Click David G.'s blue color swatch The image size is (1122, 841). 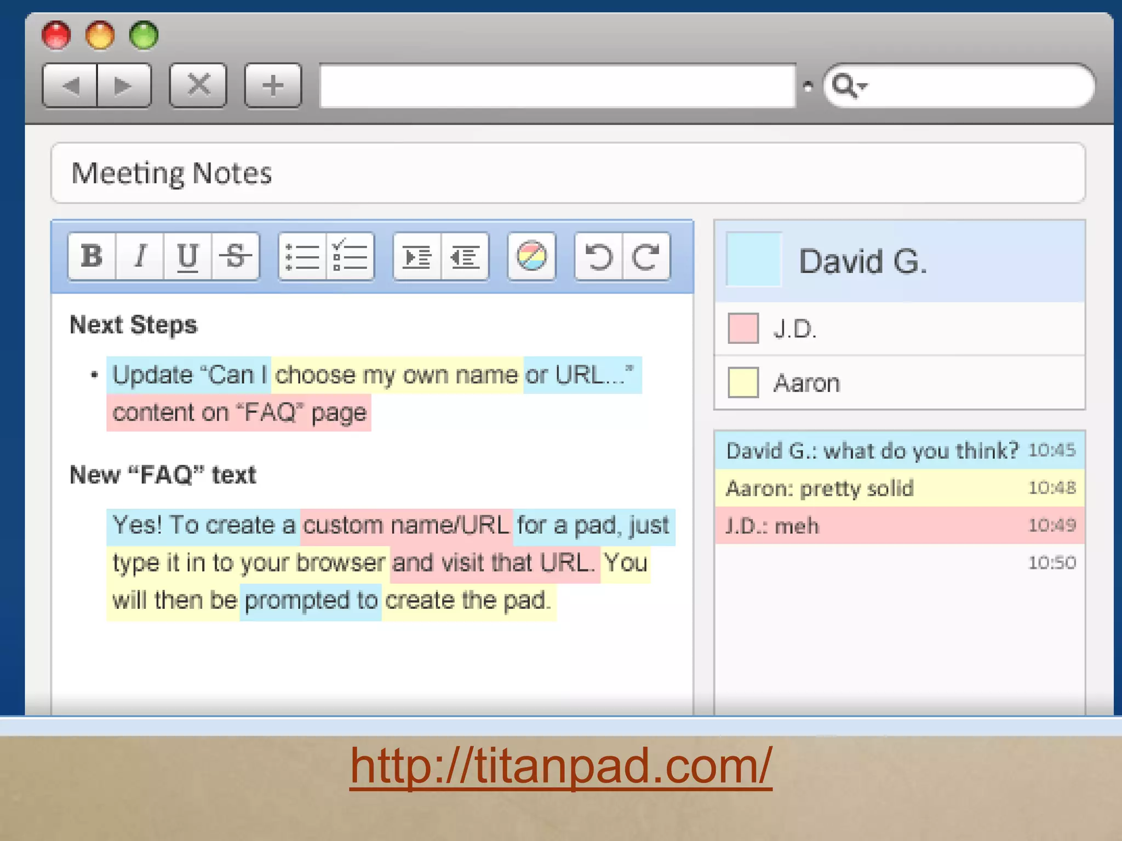coord(753,260)
